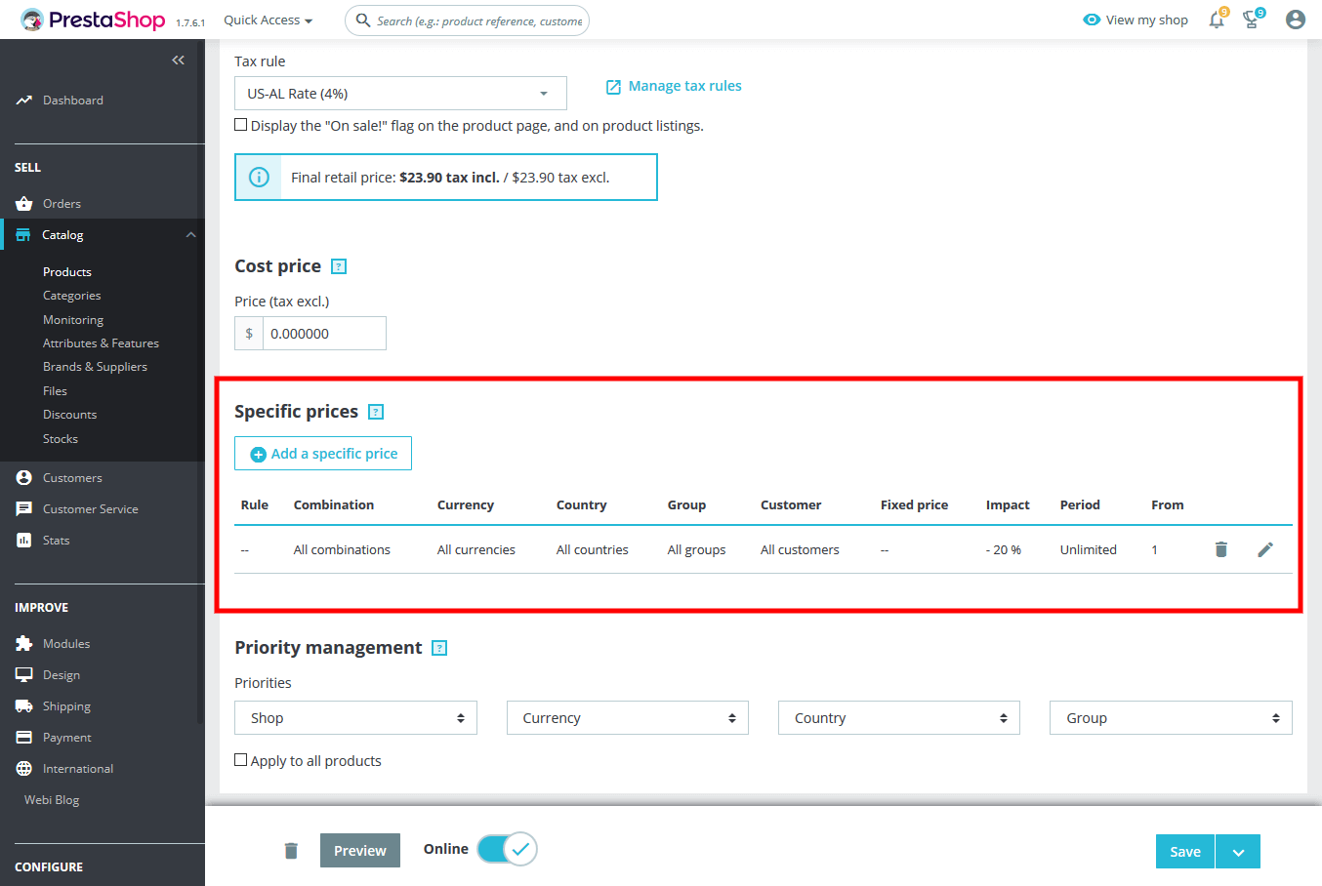Delete the specific price row with trash icon
This screenshot has width=1322, height=886.
point(1220,549)
